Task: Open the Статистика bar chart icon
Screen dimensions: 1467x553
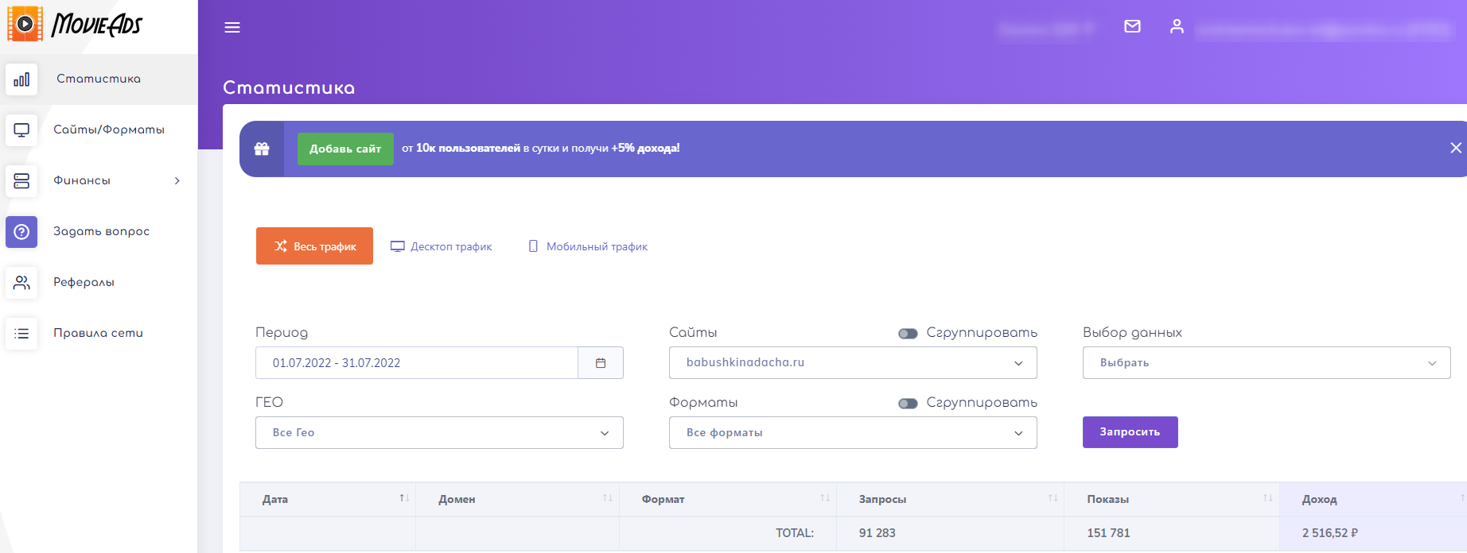Action: pyautogui.click(x=21, y=79)
